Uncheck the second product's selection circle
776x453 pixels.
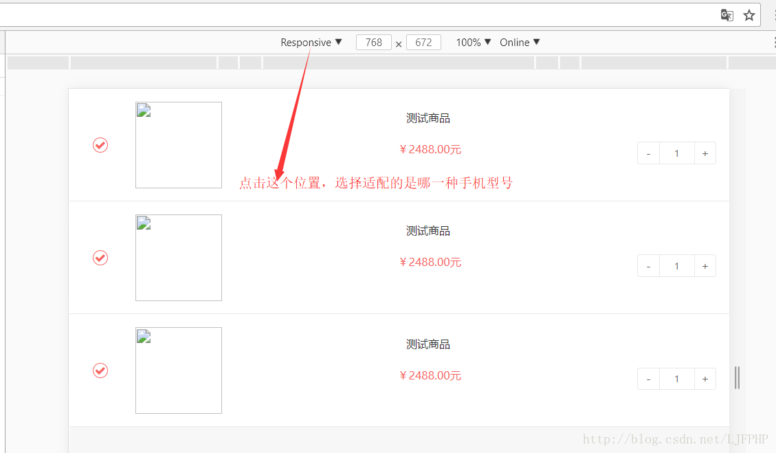[100, 258]
